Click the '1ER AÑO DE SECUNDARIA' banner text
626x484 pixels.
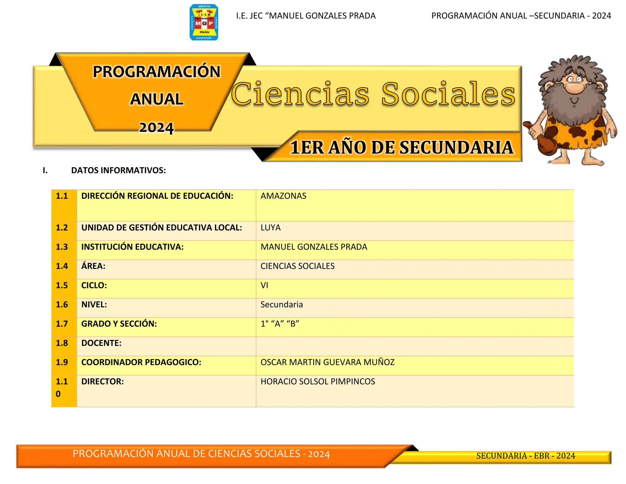[x=402, y=147]
